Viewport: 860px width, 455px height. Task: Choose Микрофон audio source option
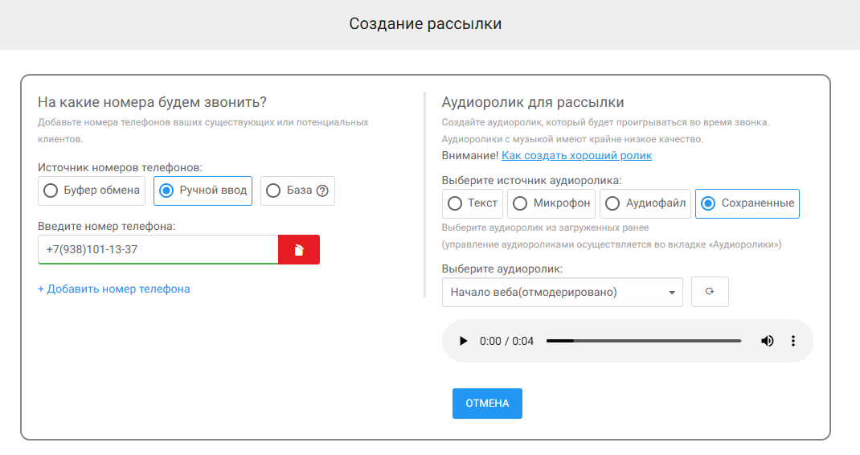pos(551,203)
